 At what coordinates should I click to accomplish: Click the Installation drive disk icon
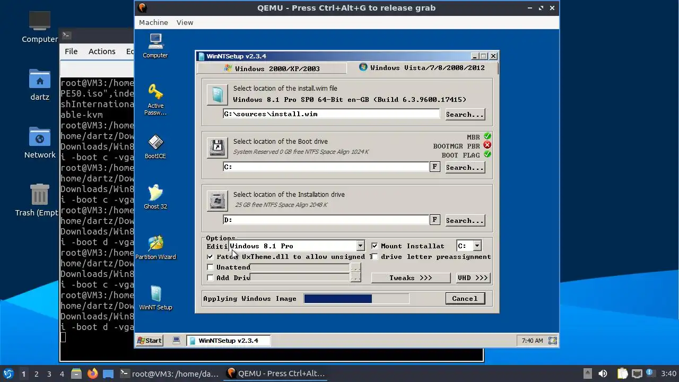(x=217, y=201)
